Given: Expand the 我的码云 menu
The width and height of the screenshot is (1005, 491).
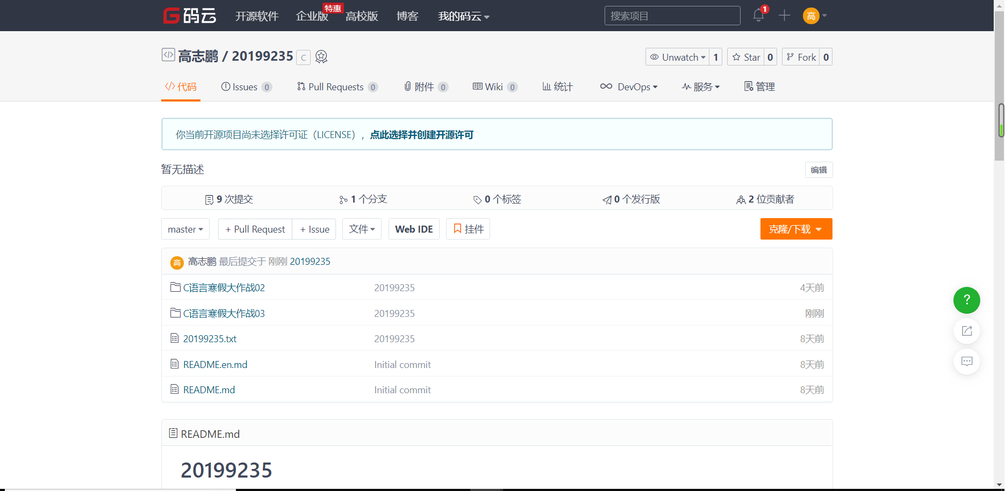Looking at the screenshot, I should [464, 16].
